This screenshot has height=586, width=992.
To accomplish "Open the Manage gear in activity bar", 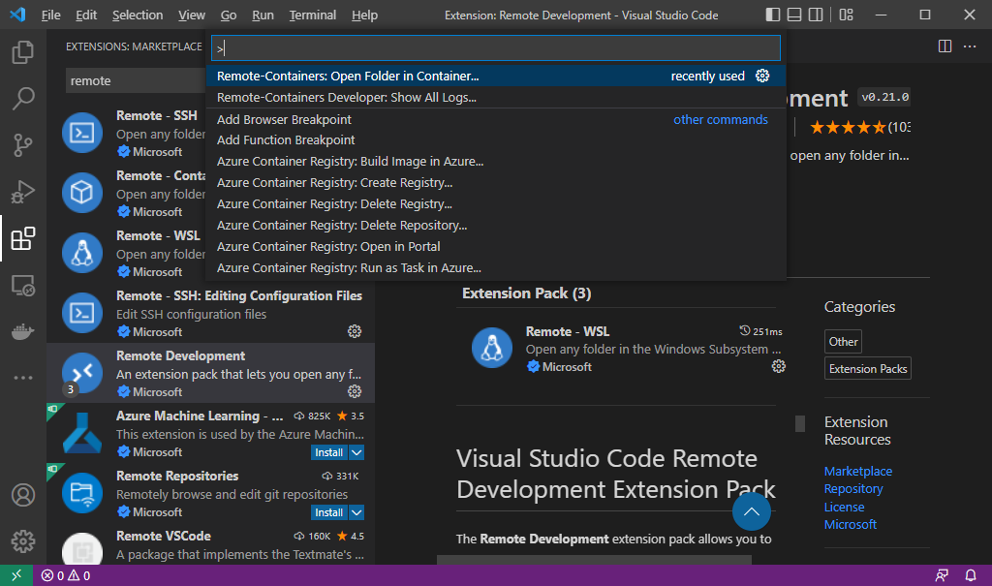I will pyautogui.click(x=23, y=541).
